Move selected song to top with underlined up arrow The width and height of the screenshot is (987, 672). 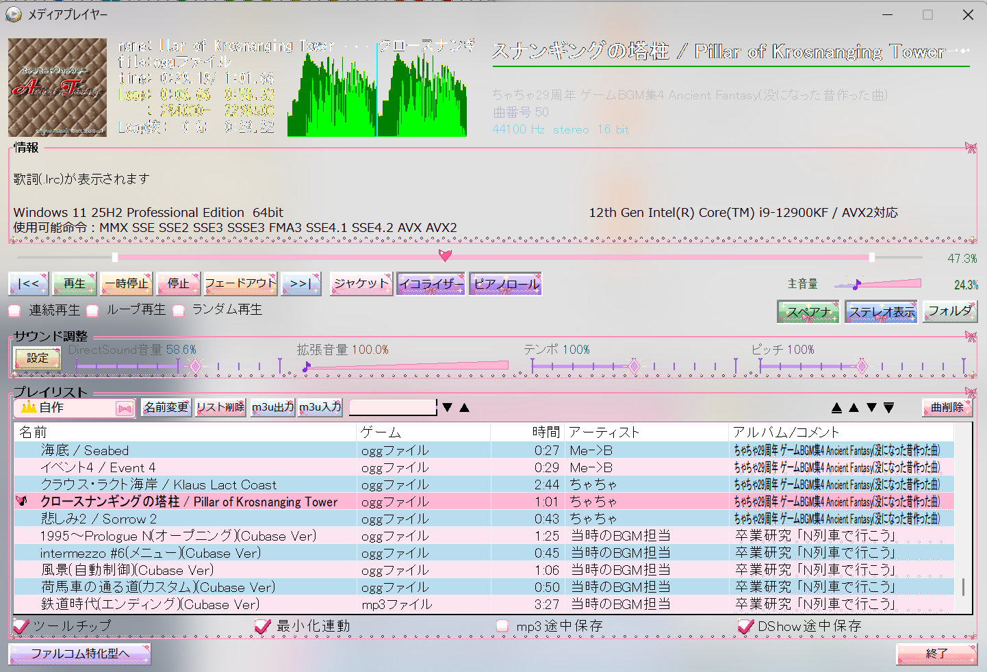click(x=836, y=408)
